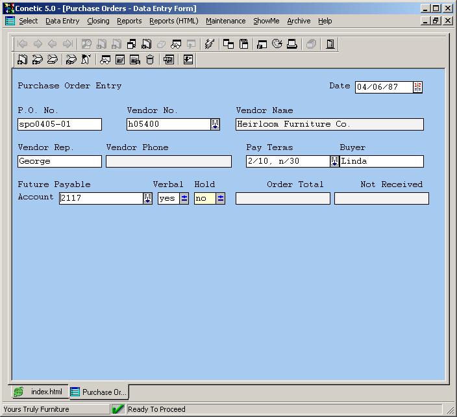
Task: Click the Hold field showing no
Action: (204, 199)
